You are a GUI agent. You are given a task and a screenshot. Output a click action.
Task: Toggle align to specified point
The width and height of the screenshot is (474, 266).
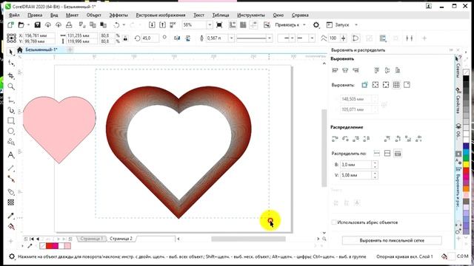(x=407, y=85)
